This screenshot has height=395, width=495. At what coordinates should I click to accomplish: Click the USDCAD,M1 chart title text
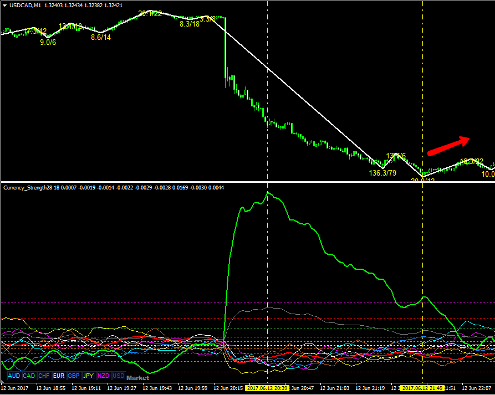(x=25, y=6)
